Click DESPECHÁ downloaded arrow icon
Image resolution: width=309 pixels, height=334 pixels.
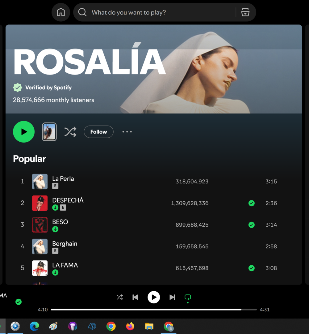coord(55,208)
